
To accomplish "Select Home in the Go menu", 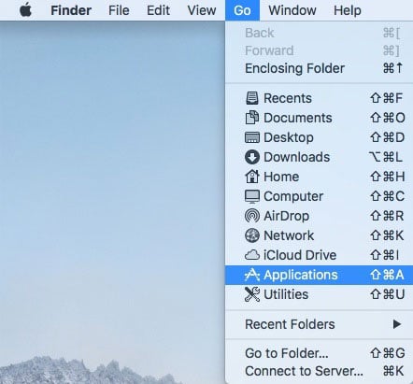I will [x=319, y=177].
